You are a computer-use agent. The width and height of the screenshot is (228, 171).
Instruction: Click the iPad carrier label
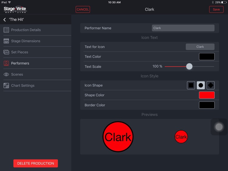pos(4,2)
